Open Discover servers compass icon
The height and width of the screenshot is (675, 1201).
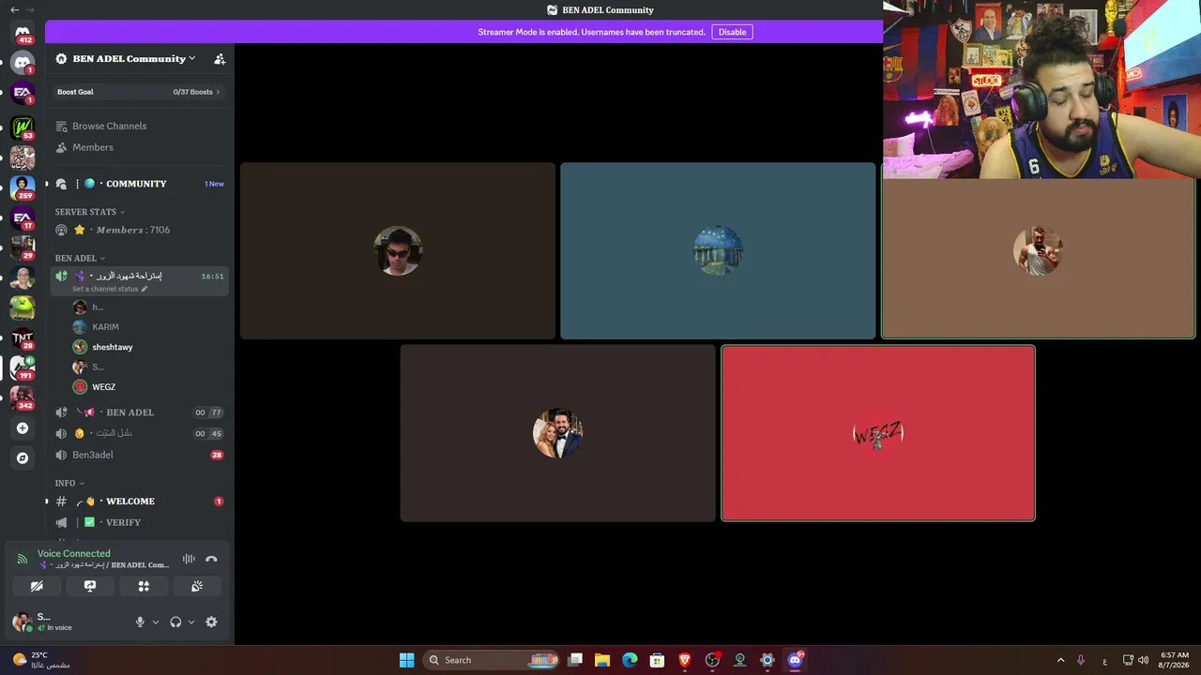[23, 458]
